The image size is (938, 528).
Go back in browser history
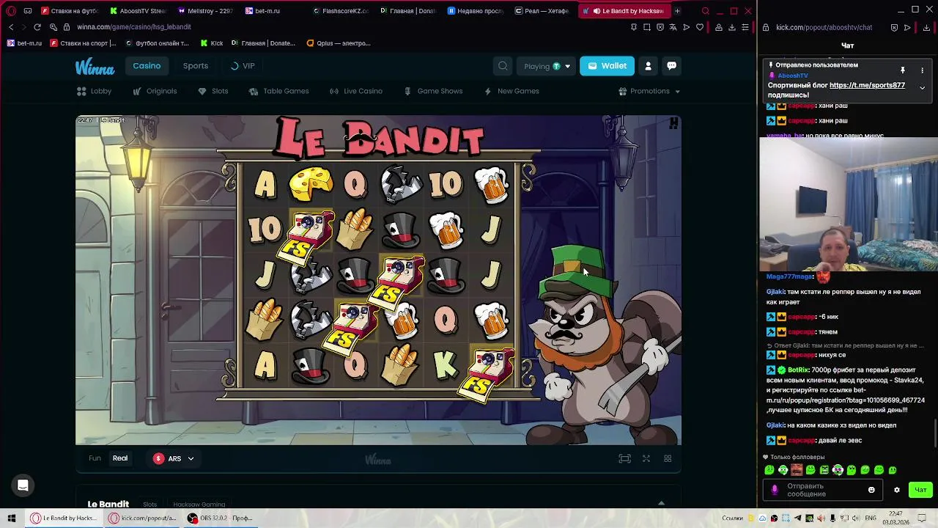11,27
